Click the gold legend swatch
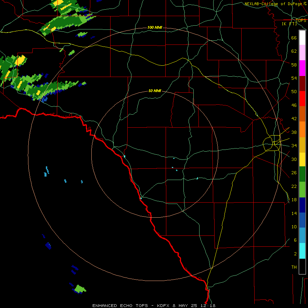The image size is (308, 308). point(302,145)
